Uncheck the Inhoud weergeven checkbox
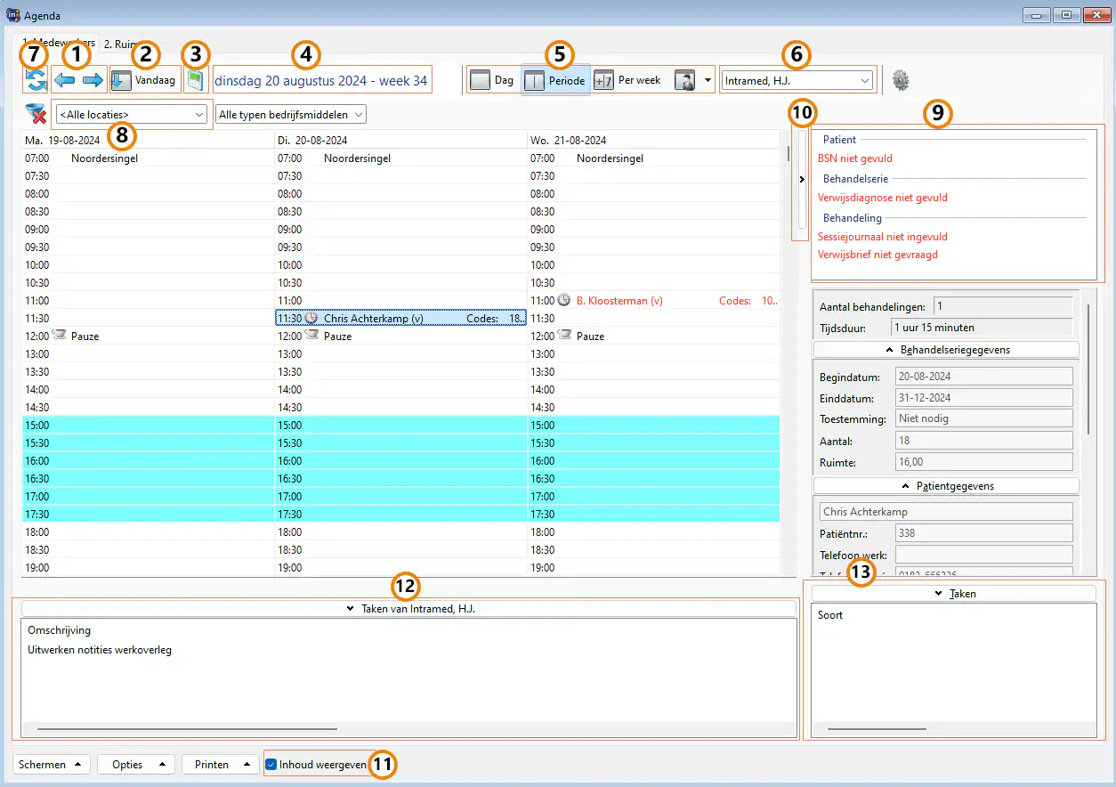The image size is (1116, 787). (x=272, y=764)
